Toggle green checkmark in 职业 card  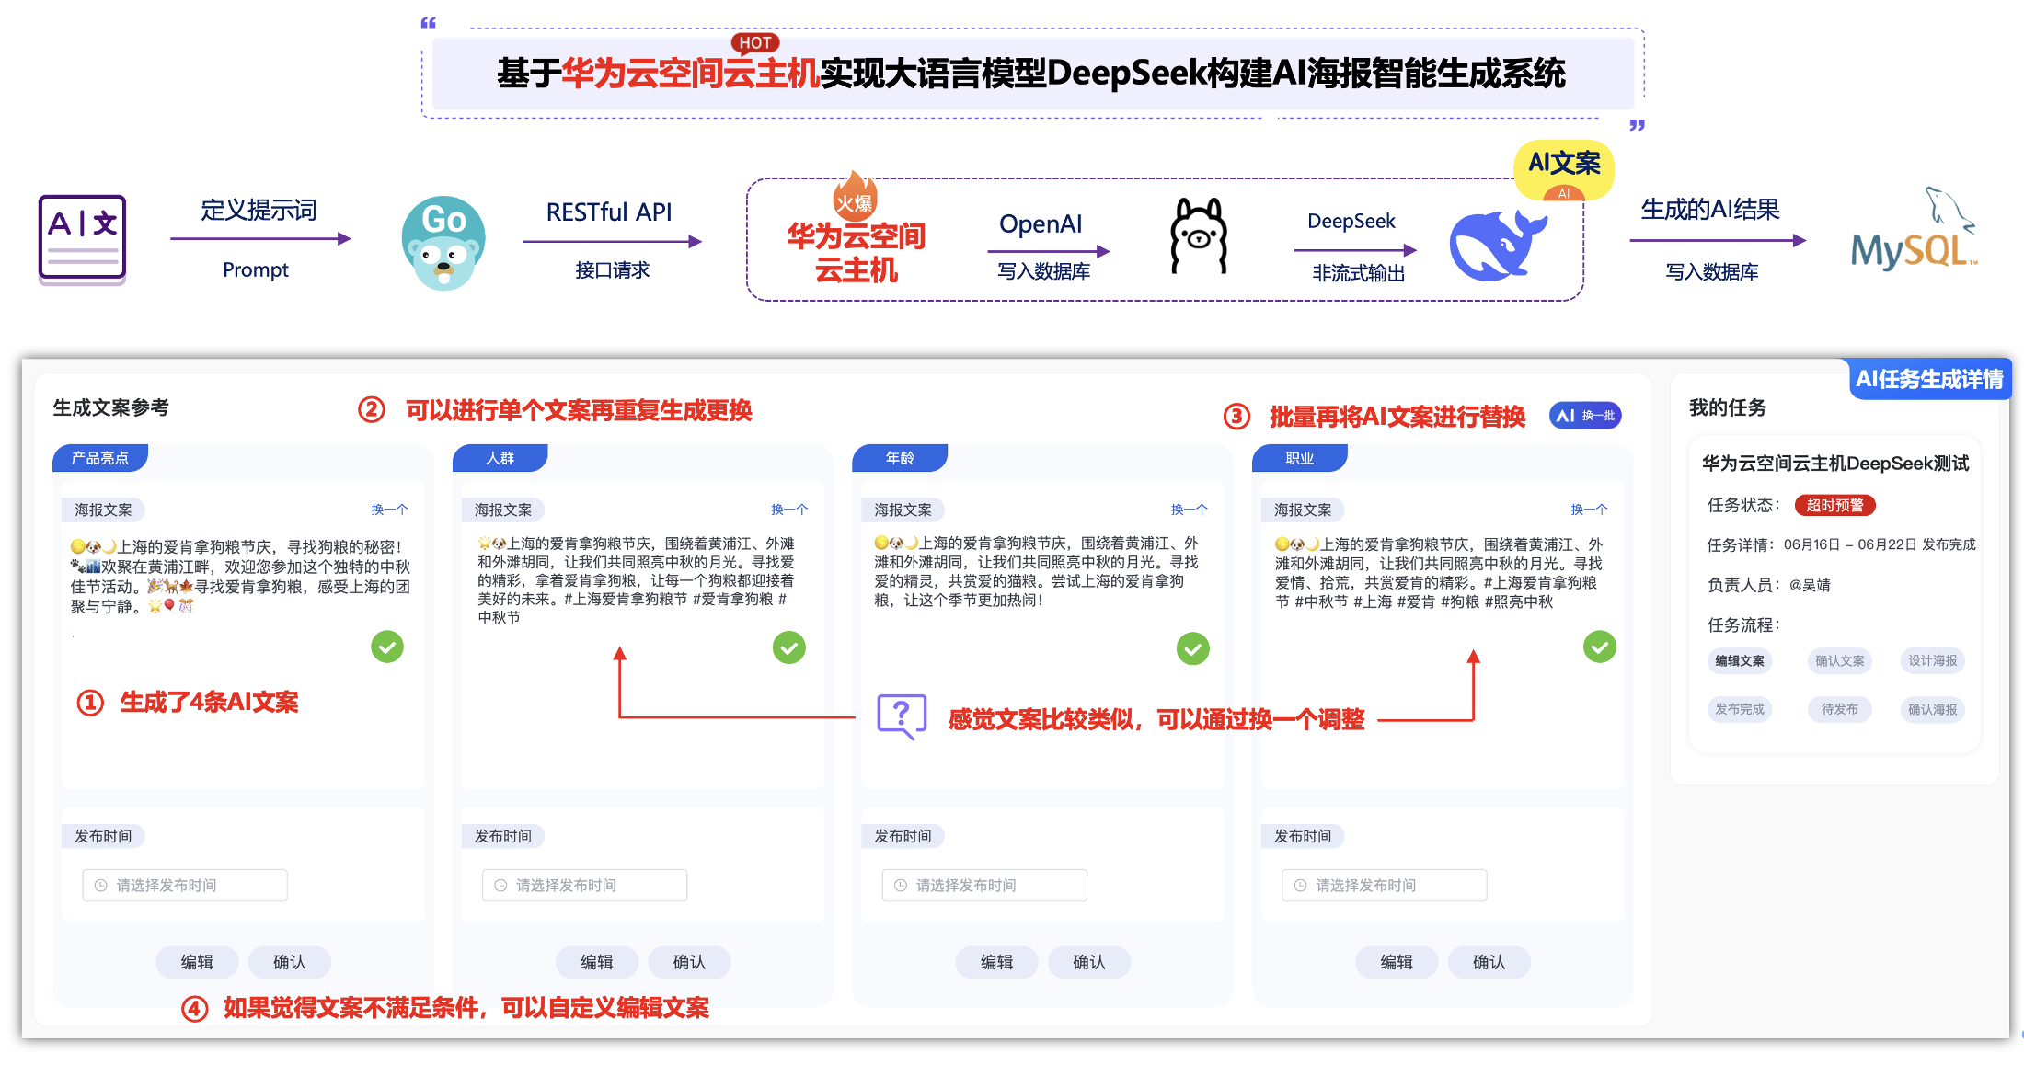[1599, 647]
